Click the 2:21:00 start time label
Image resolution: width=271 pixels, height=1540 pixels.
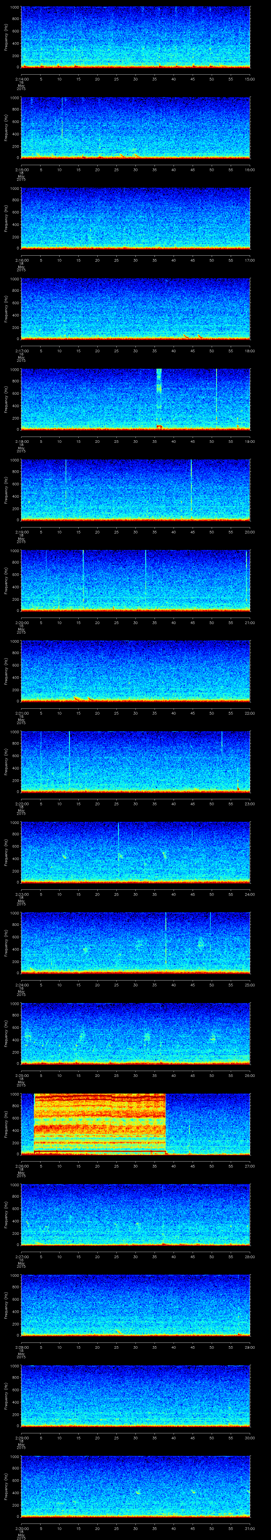click(x=21, y=713)
